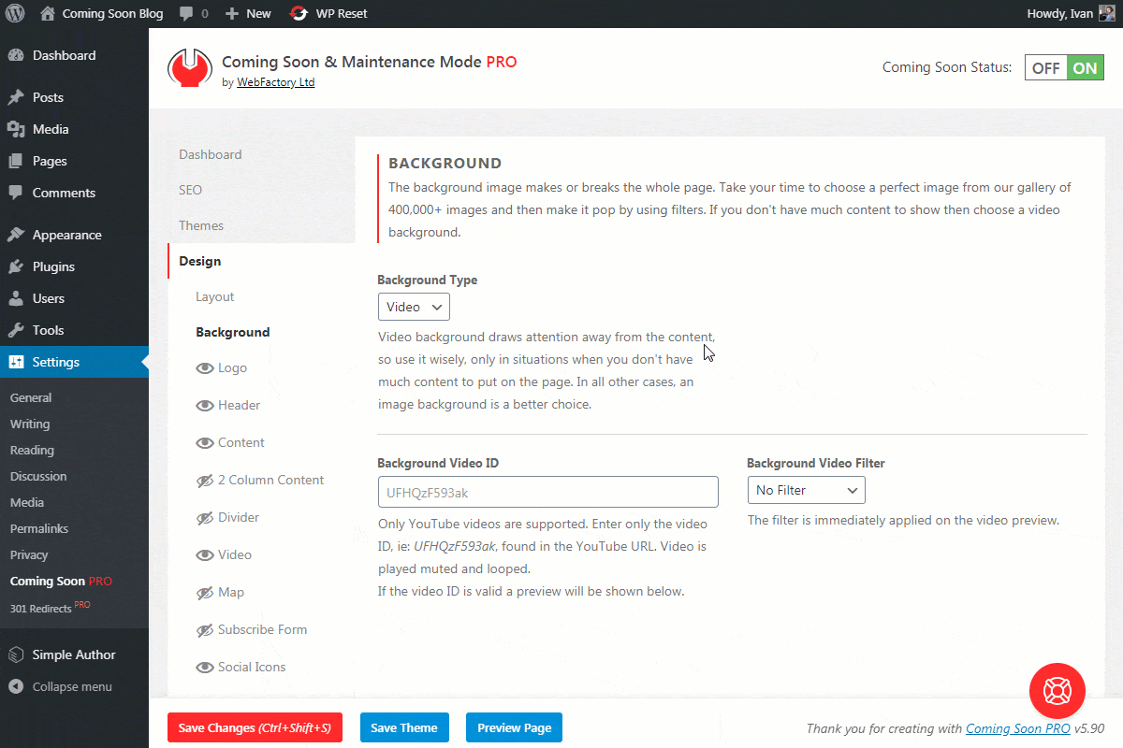The width and height of the screenshot is (1123, 748).
Task: Click the Settings sliders icon
Action: coord(16,362)
